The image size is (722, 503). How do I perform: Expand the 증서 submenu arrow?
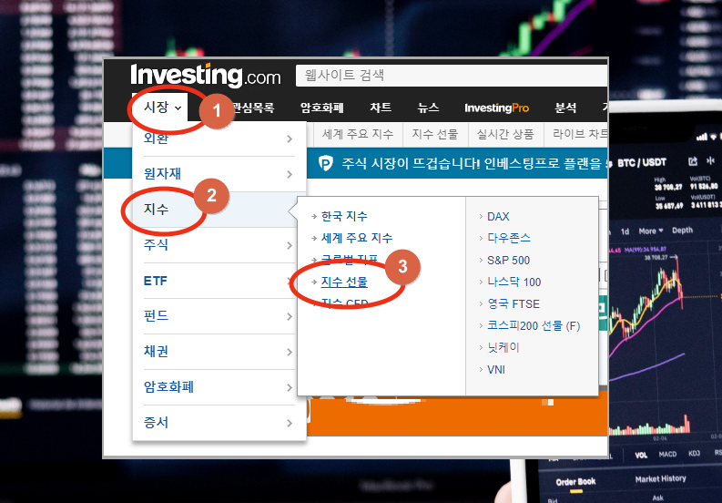pos(290,423)
